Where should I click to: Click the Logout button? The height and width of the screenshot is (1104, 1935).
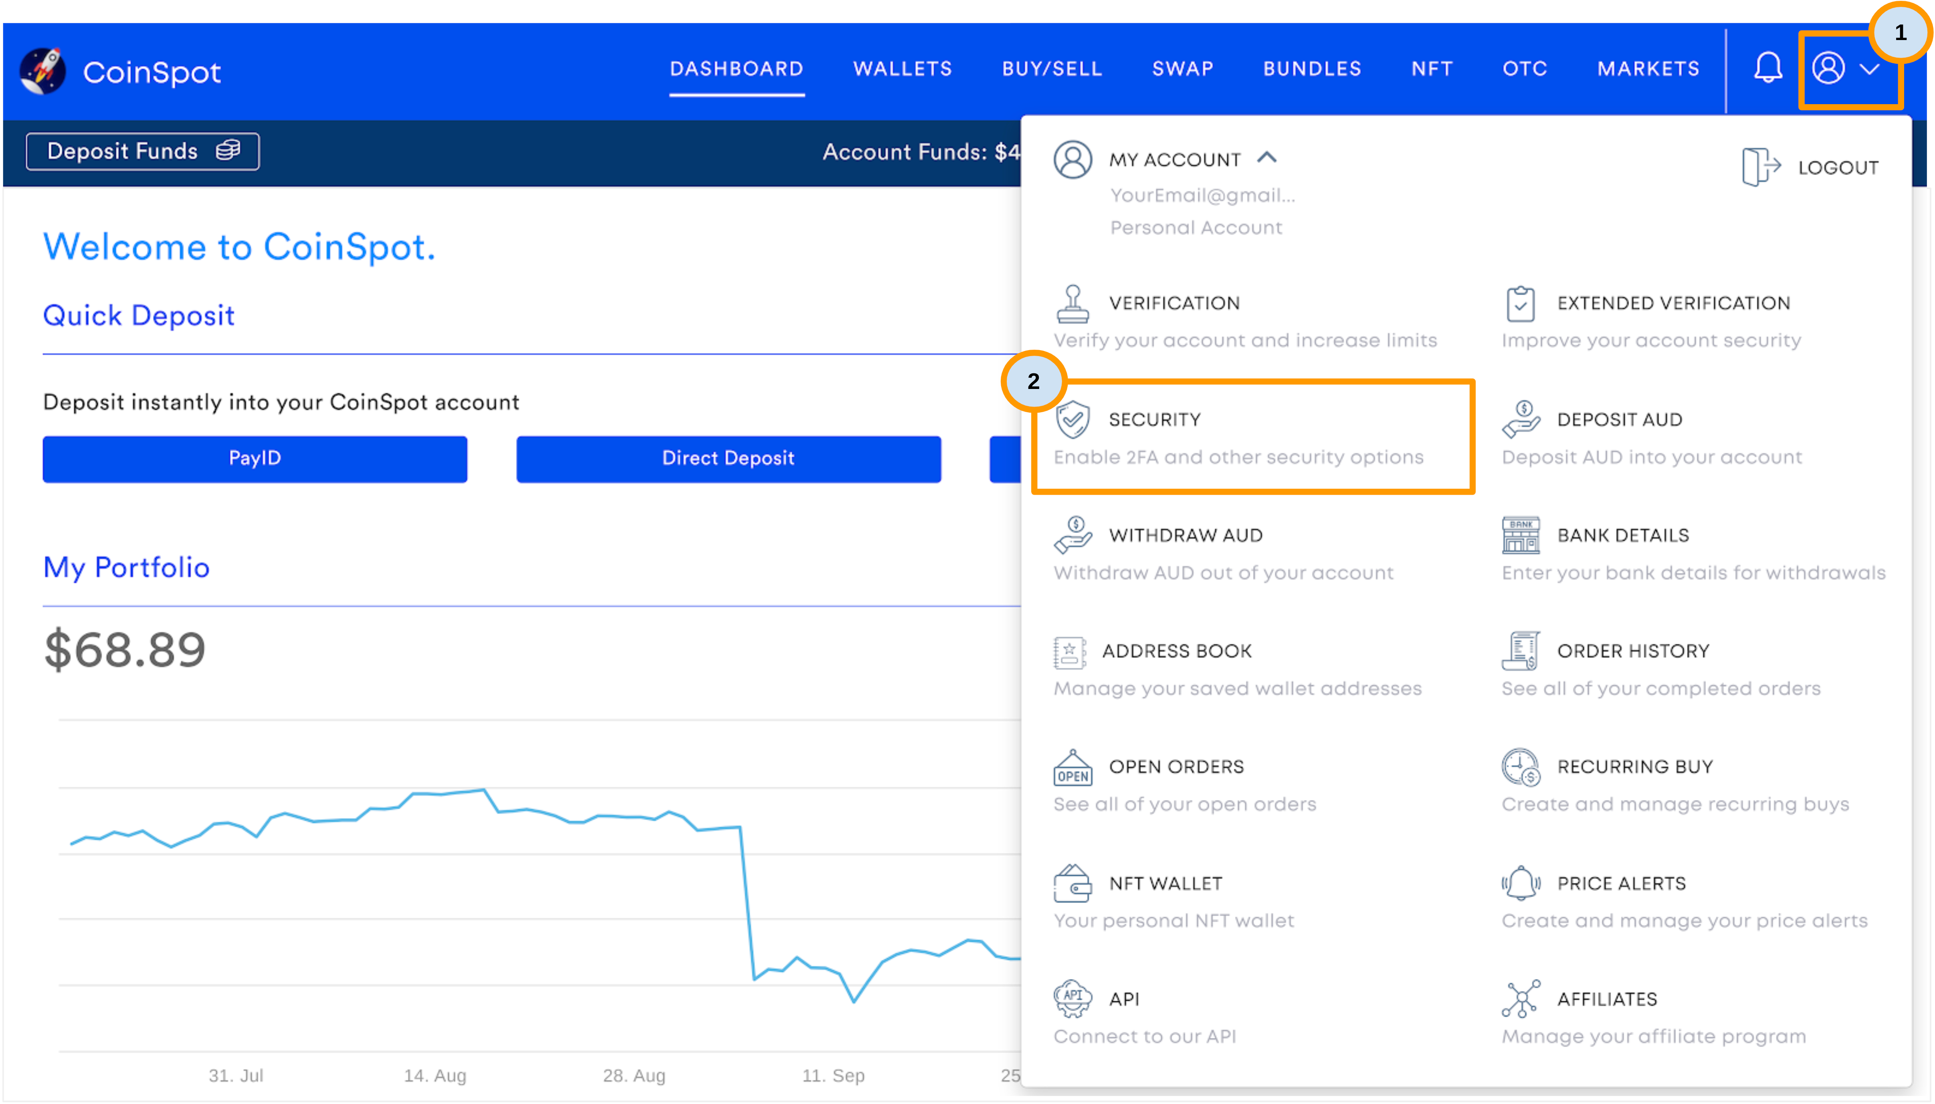click(x=1814, y=166)
